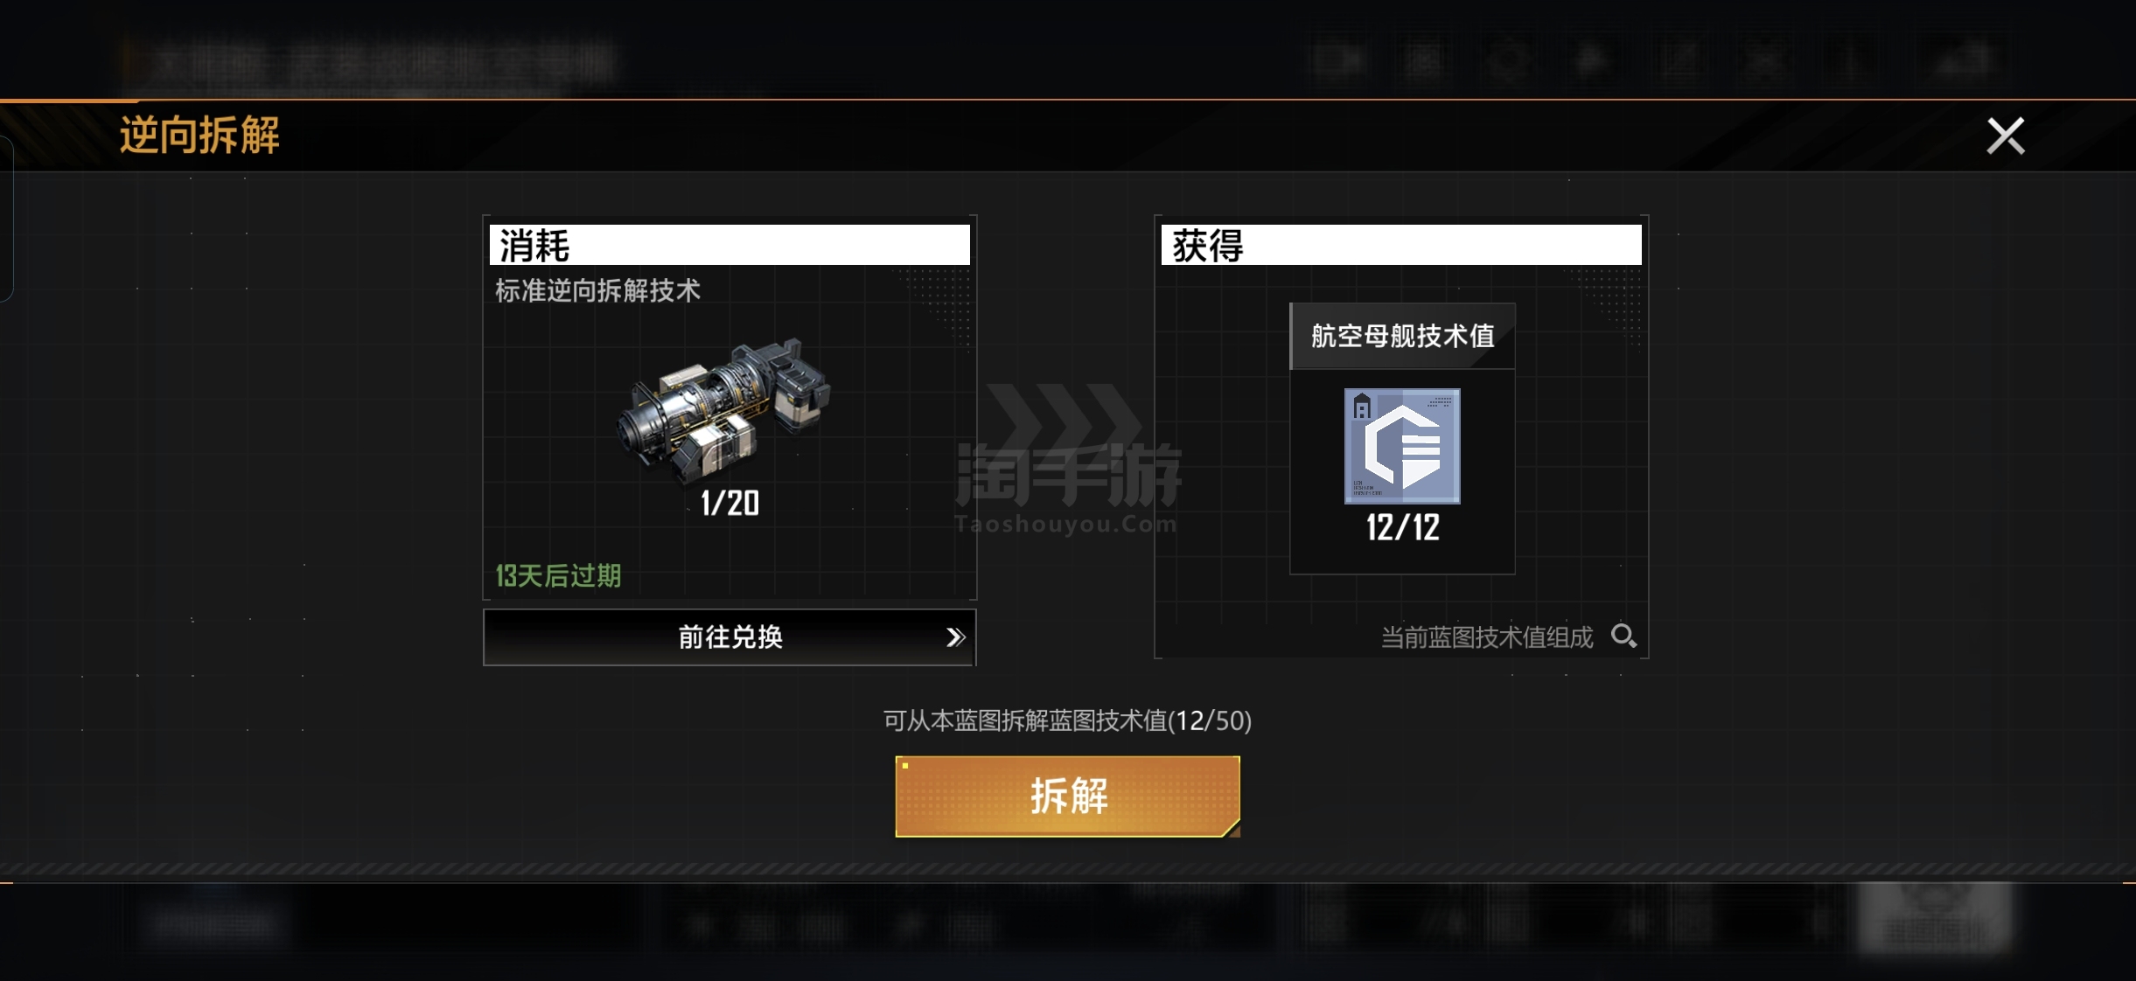Click the double-chevron arrow on 前往兑换
2136x981 pixels.
point(955,637)
